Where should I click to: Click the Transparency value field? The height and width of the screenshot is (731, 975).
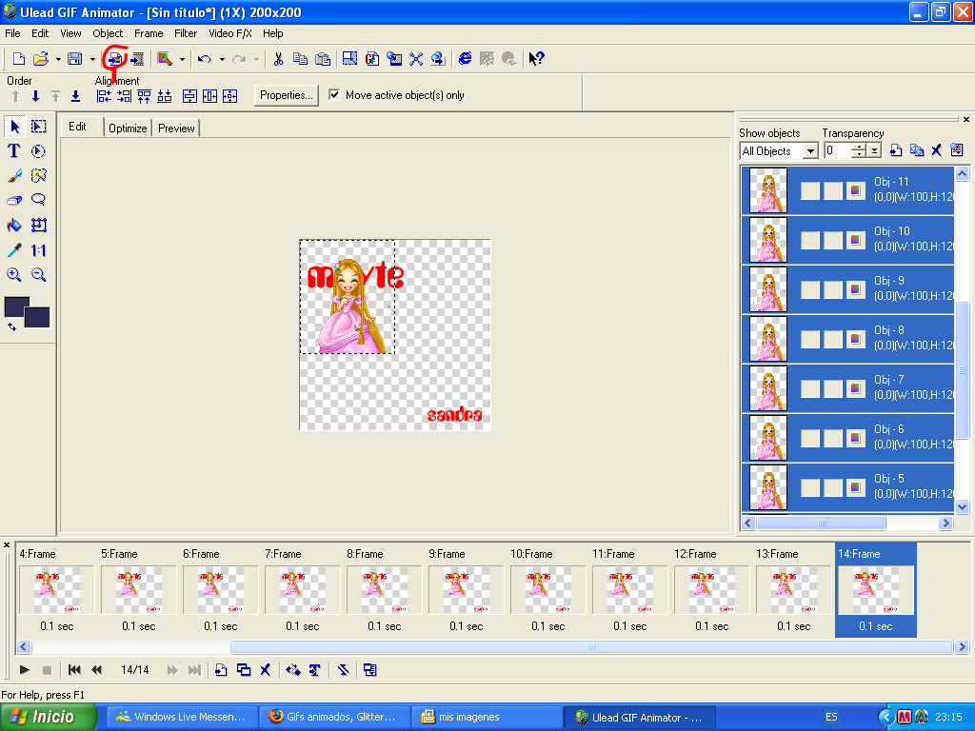click(838, 151)
